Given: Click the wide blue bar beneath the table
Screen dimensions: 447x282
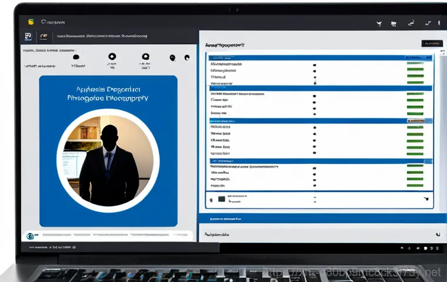Looking at the screenshot, I should 323,219.
